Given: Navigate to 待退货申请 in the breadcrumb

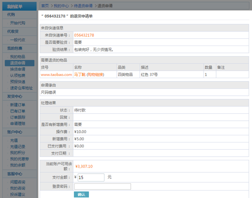Looking at the screenshot, I should 83,6.
